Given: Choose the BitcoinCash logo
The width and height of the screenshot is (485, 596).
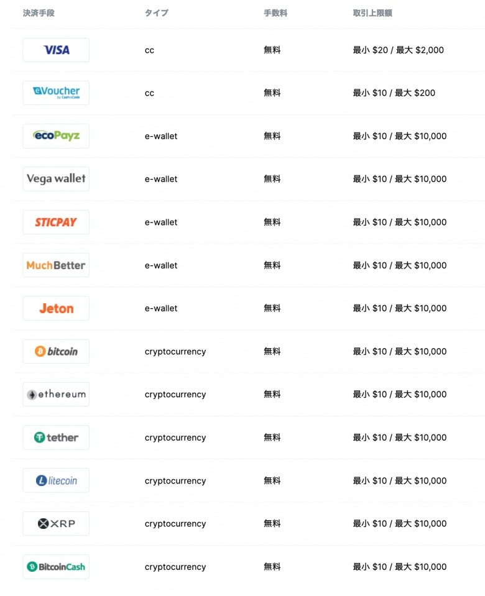Looking at the screenshot, I should (56, 567).
